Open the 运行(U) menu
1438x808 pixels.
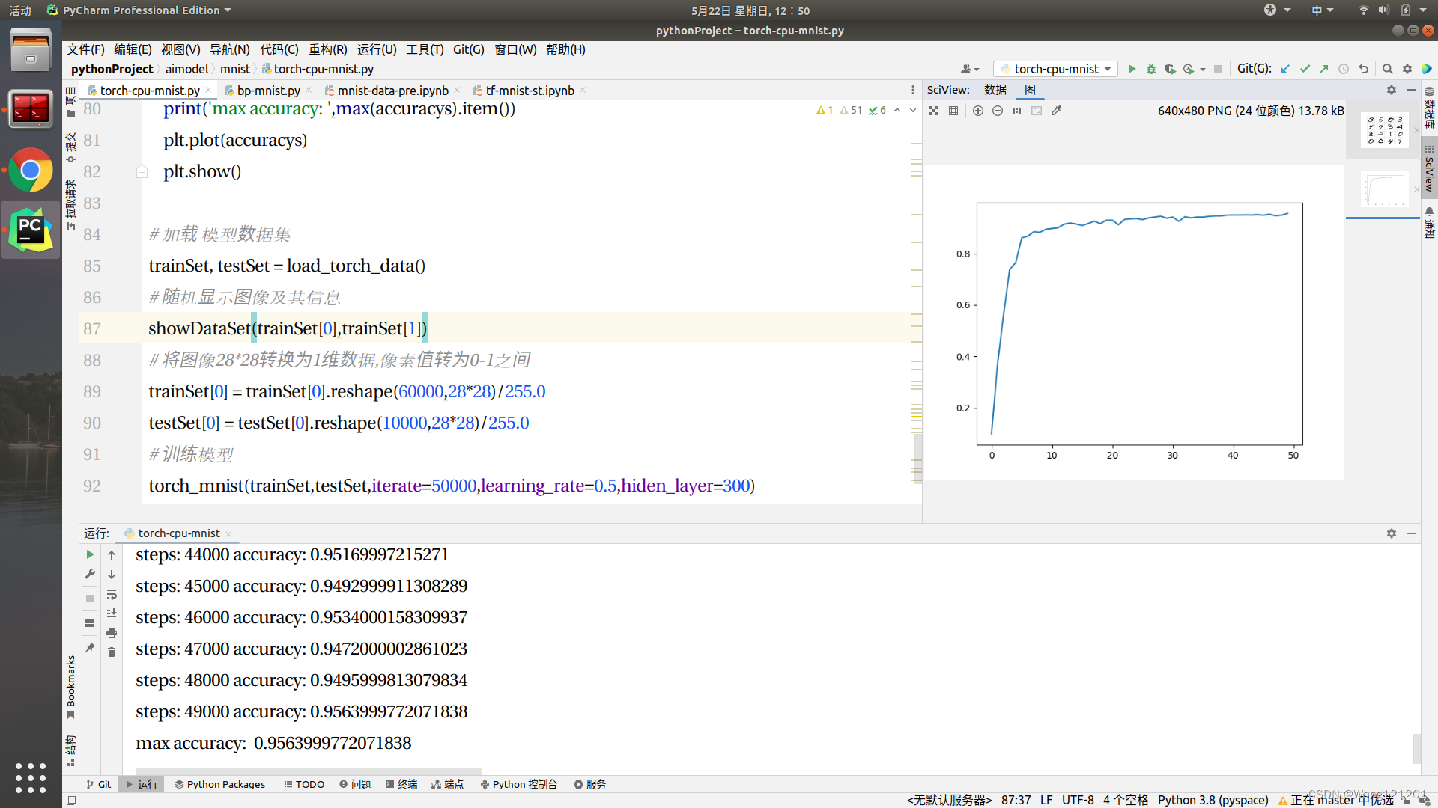coord(376,49)
